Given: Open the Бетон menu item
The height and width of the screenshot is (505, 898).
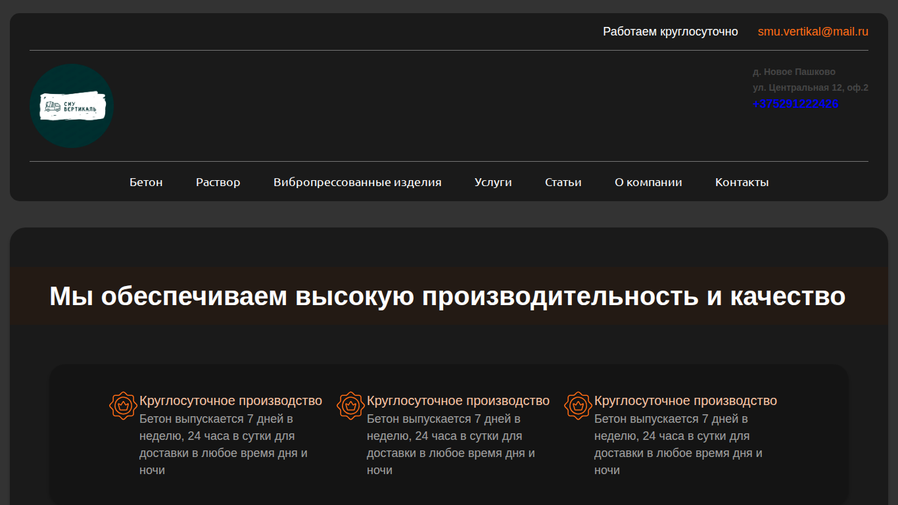Looking at the screenshot, I should [x=146, y=182].
